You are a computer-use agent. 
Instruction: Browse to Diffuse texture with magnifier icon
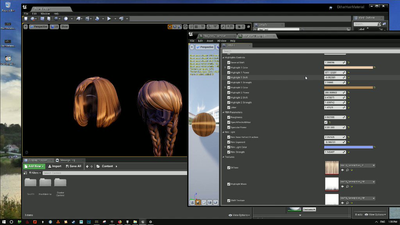[x=347, y=170]
